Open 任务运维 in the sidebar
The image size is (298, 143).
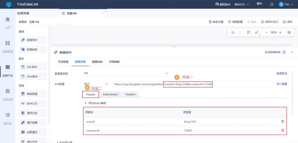pyautogui.click(x=8, y=94)
